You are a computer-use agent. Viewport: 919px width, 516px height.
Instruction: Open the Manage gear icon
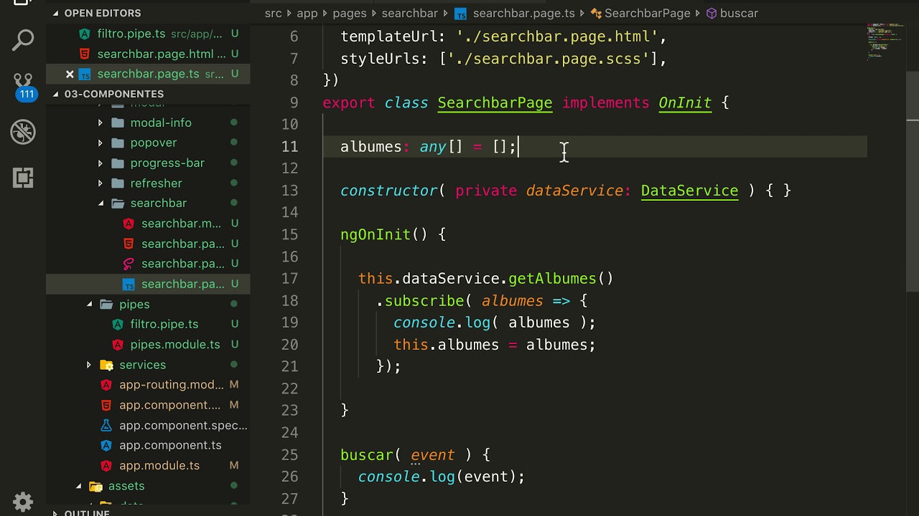coord(23,500)
